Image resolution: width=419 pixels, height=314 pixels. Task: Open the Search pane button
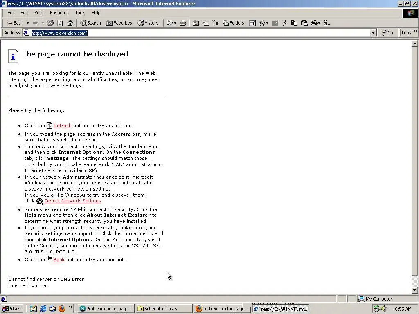pyautogui.click(x=90, y=23)
